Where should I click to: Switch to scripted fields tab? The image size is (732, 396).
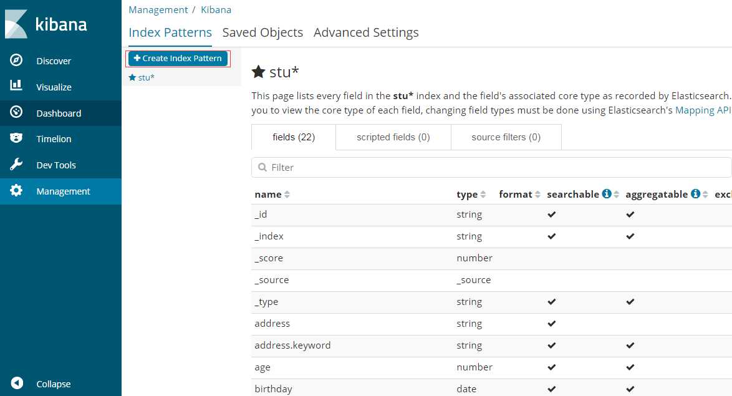pyautogui.click(x=393, y=137)
